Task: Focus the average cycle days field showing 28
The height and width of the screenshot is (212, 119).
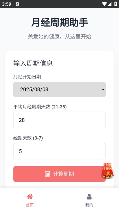Action: [x=60, y=120]
